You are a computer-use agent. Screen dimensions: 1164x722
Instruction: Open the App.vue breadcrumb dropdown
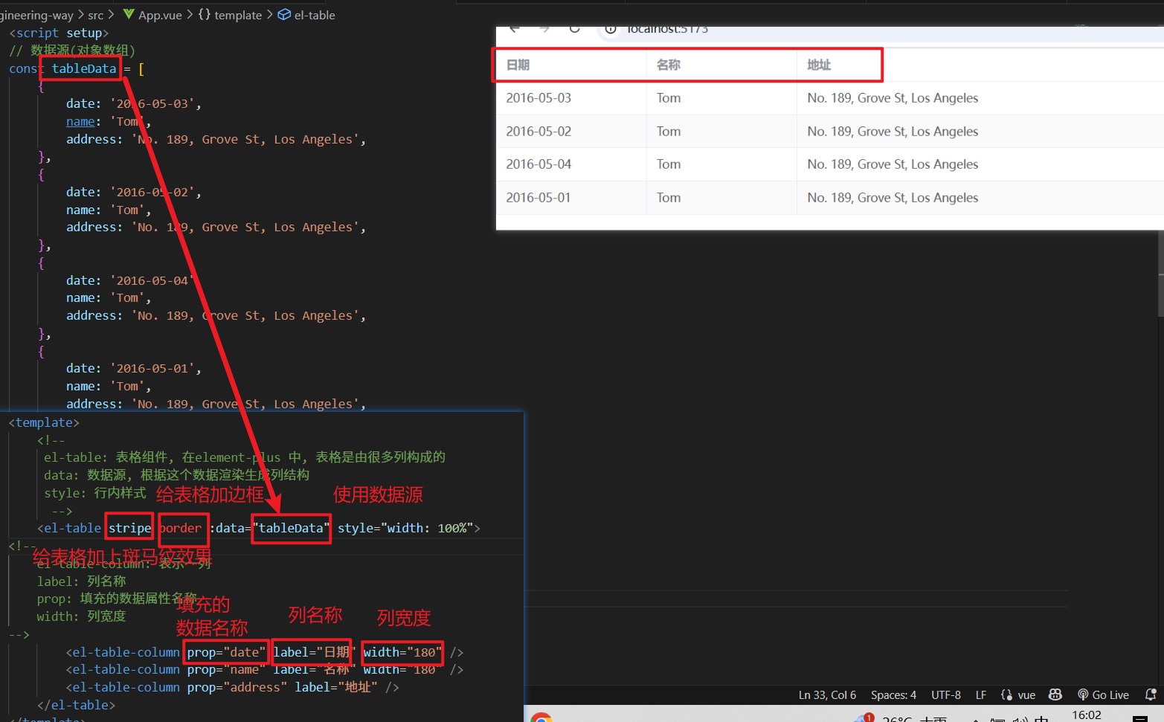[160, 14]
